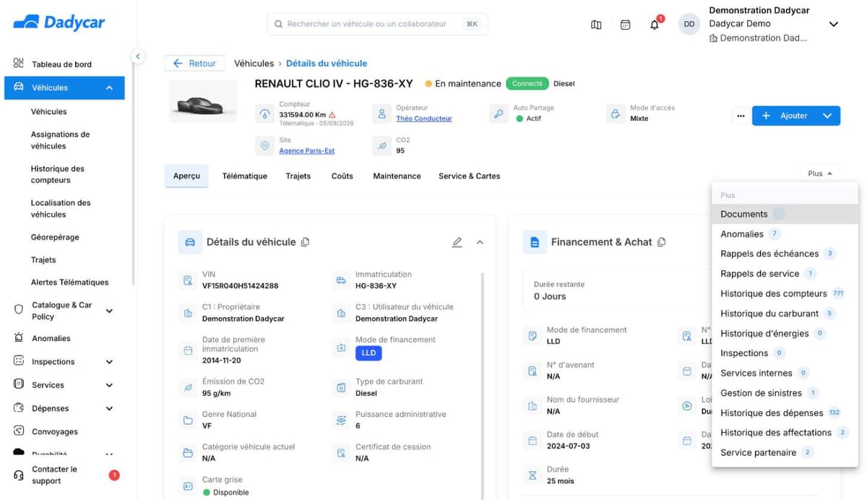
Task: Edit vehicle details with pencil icon
Action: [457, 242]
